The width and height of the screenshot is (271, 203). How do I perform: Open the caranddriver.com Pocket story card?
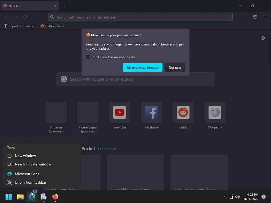(x=135, y=173)
